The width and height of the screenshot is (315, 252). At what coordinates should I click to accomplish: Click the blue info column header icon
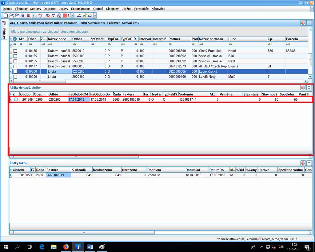click(x=15, y=39)
